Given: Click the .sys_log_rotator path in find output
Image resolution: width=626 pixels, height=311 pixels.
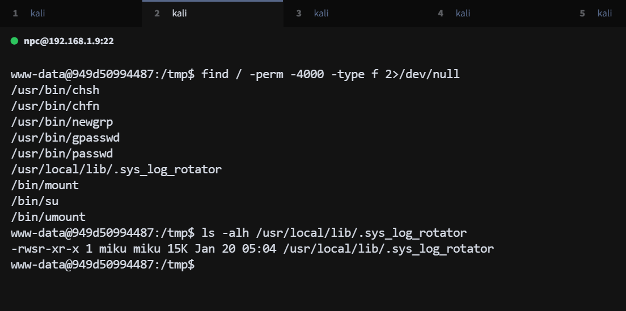Looking at the screenshot, I should click(116, 169).
